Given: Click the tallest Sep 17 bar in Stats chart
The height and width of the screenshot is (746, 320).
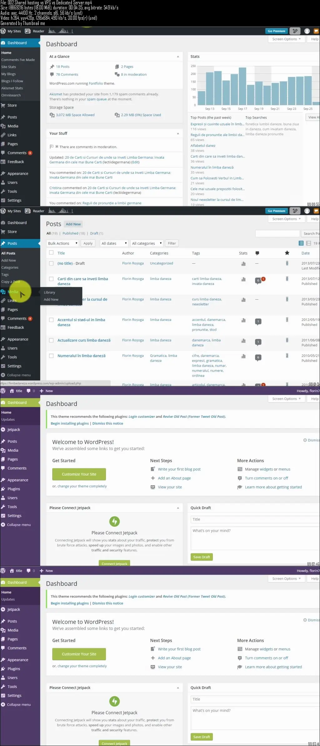Looking at the screenshot, I should click(242, 86).
